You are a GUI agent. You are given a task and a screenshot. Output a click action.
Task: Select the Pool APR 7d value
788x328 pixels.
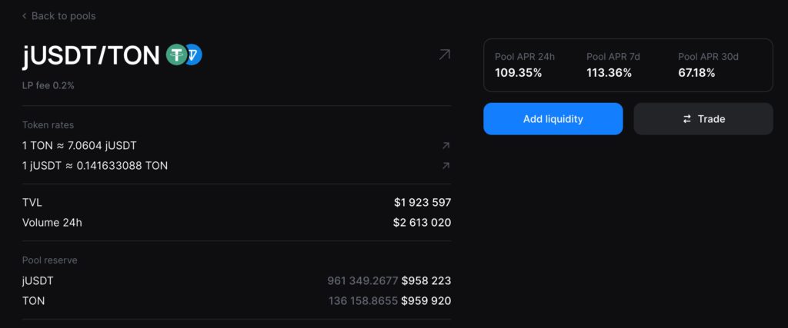tap(609, 73)
